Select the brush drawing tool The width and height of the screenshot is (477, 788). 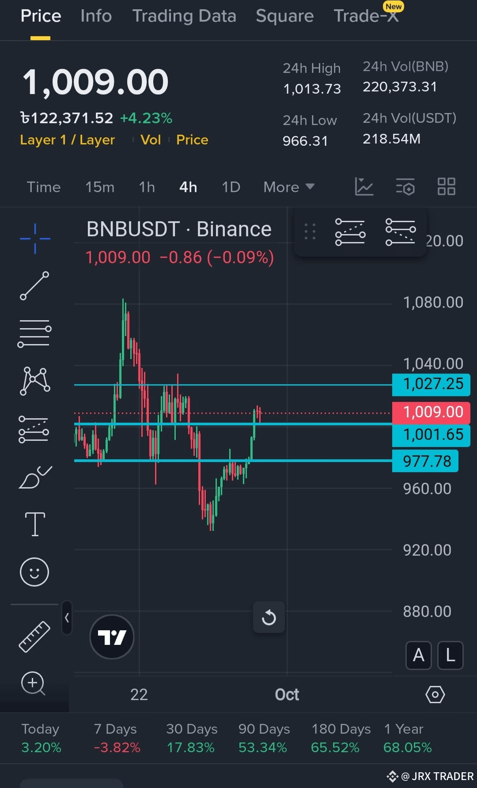(35, 477)
